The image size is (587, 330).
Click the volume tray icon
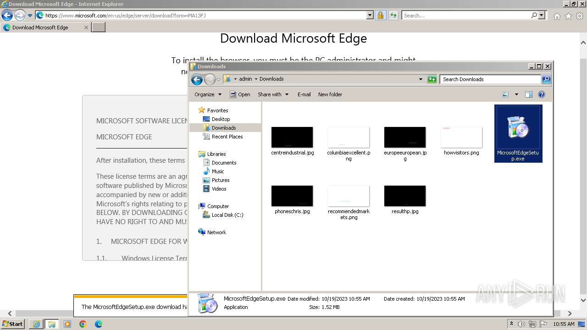(x=521, y=324)
